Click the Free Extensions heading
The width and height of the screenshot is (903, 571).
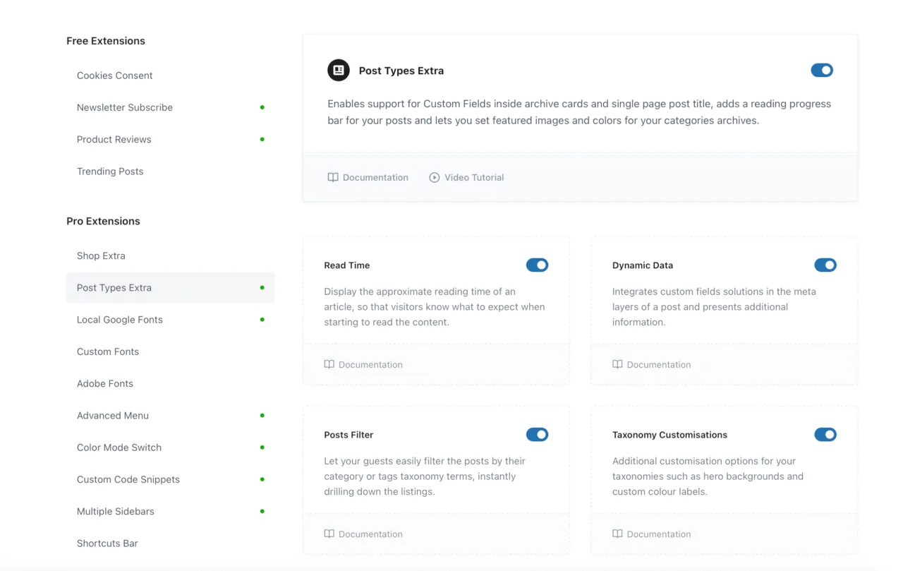click(106, 41)
